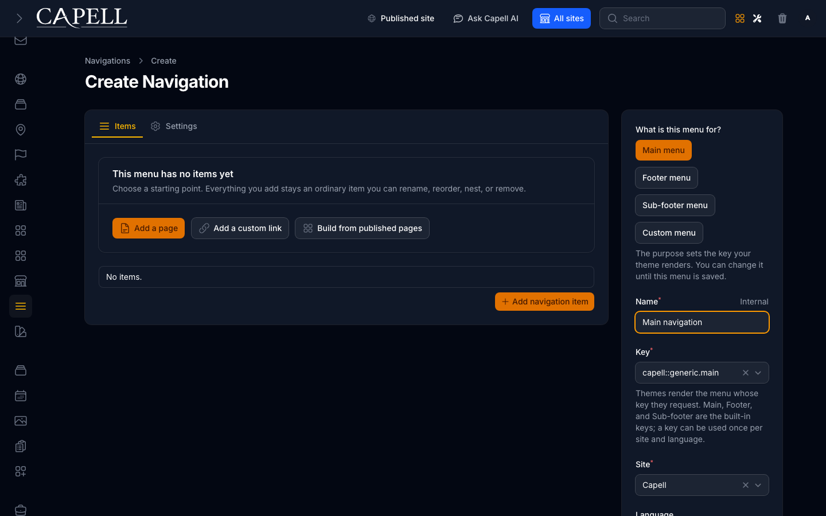Screen dimensions: 826x516
Task: Switch to the Items tab
Action: point(118,126)
